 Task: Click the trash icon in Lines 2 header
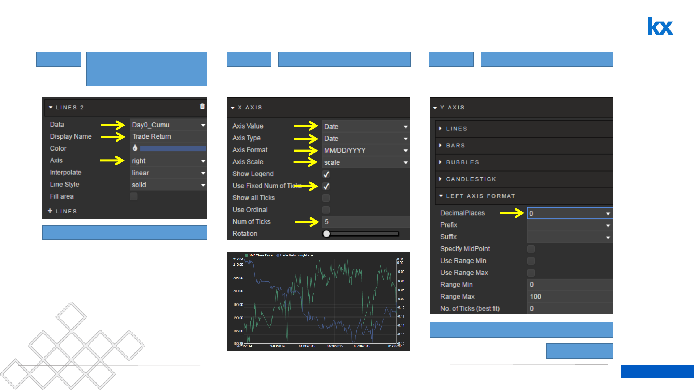[202, 106]
